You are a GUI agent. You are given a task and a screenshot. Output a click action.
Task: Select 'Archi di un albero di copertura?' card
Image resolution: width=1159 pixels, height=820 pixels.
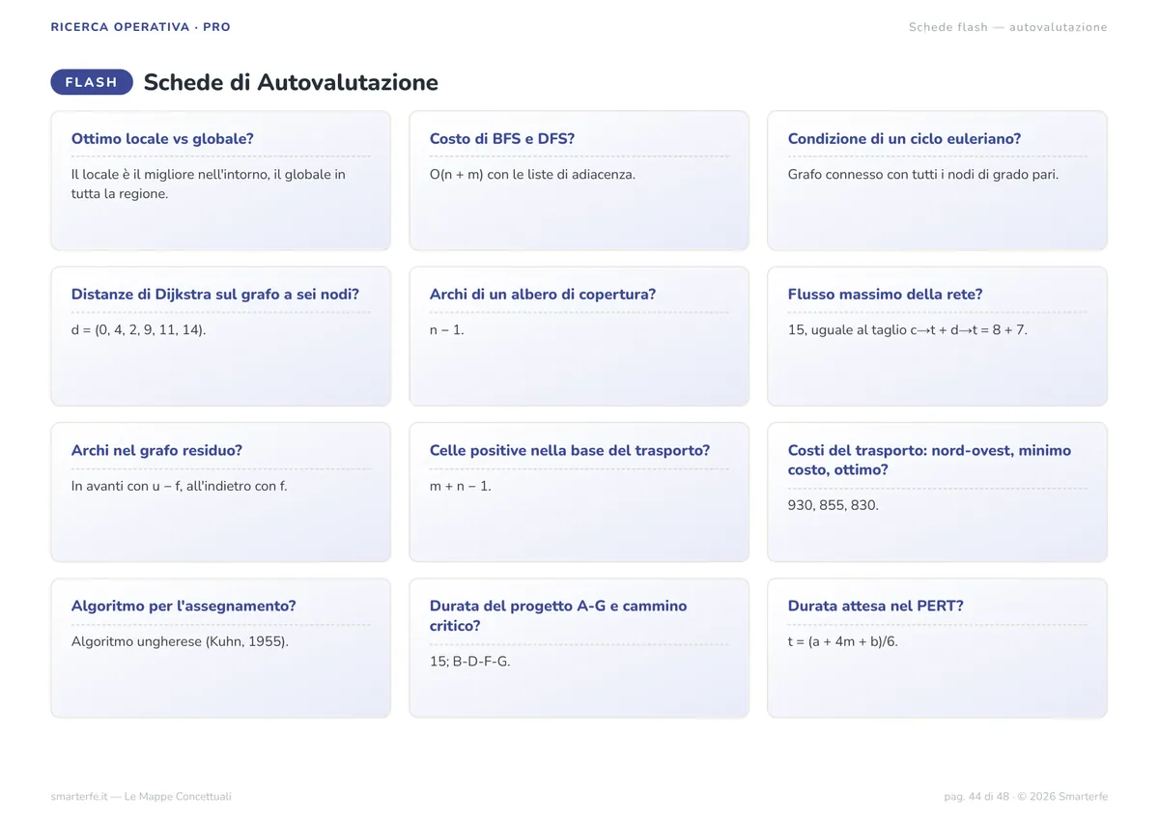coord(579,336)
